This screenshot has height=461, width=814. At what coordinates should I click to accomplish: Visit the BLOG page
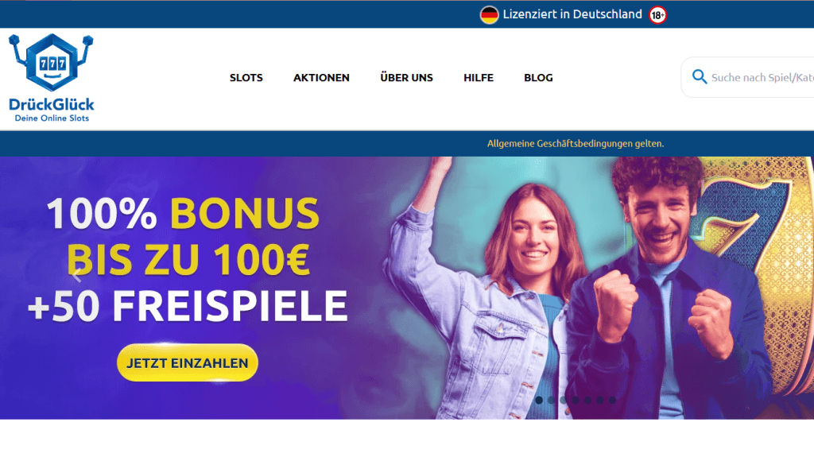(538, 78)
